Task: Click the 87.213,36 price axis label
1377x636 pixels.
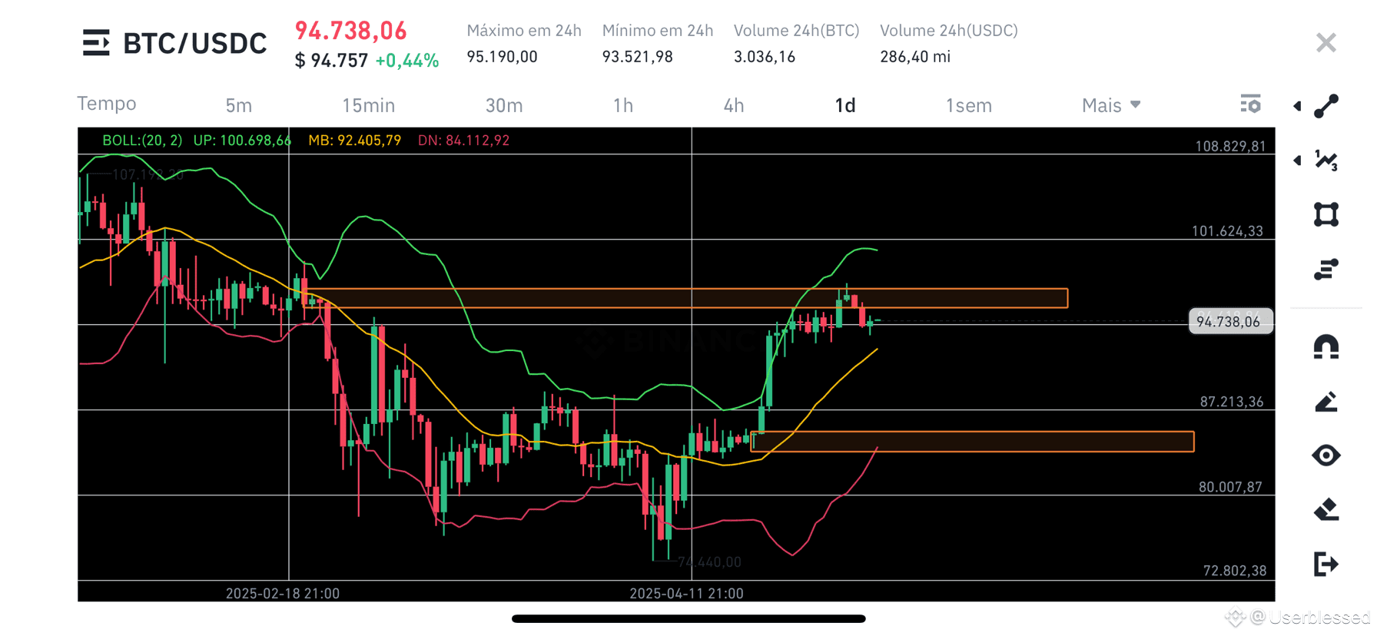Action: [1232, 402]
